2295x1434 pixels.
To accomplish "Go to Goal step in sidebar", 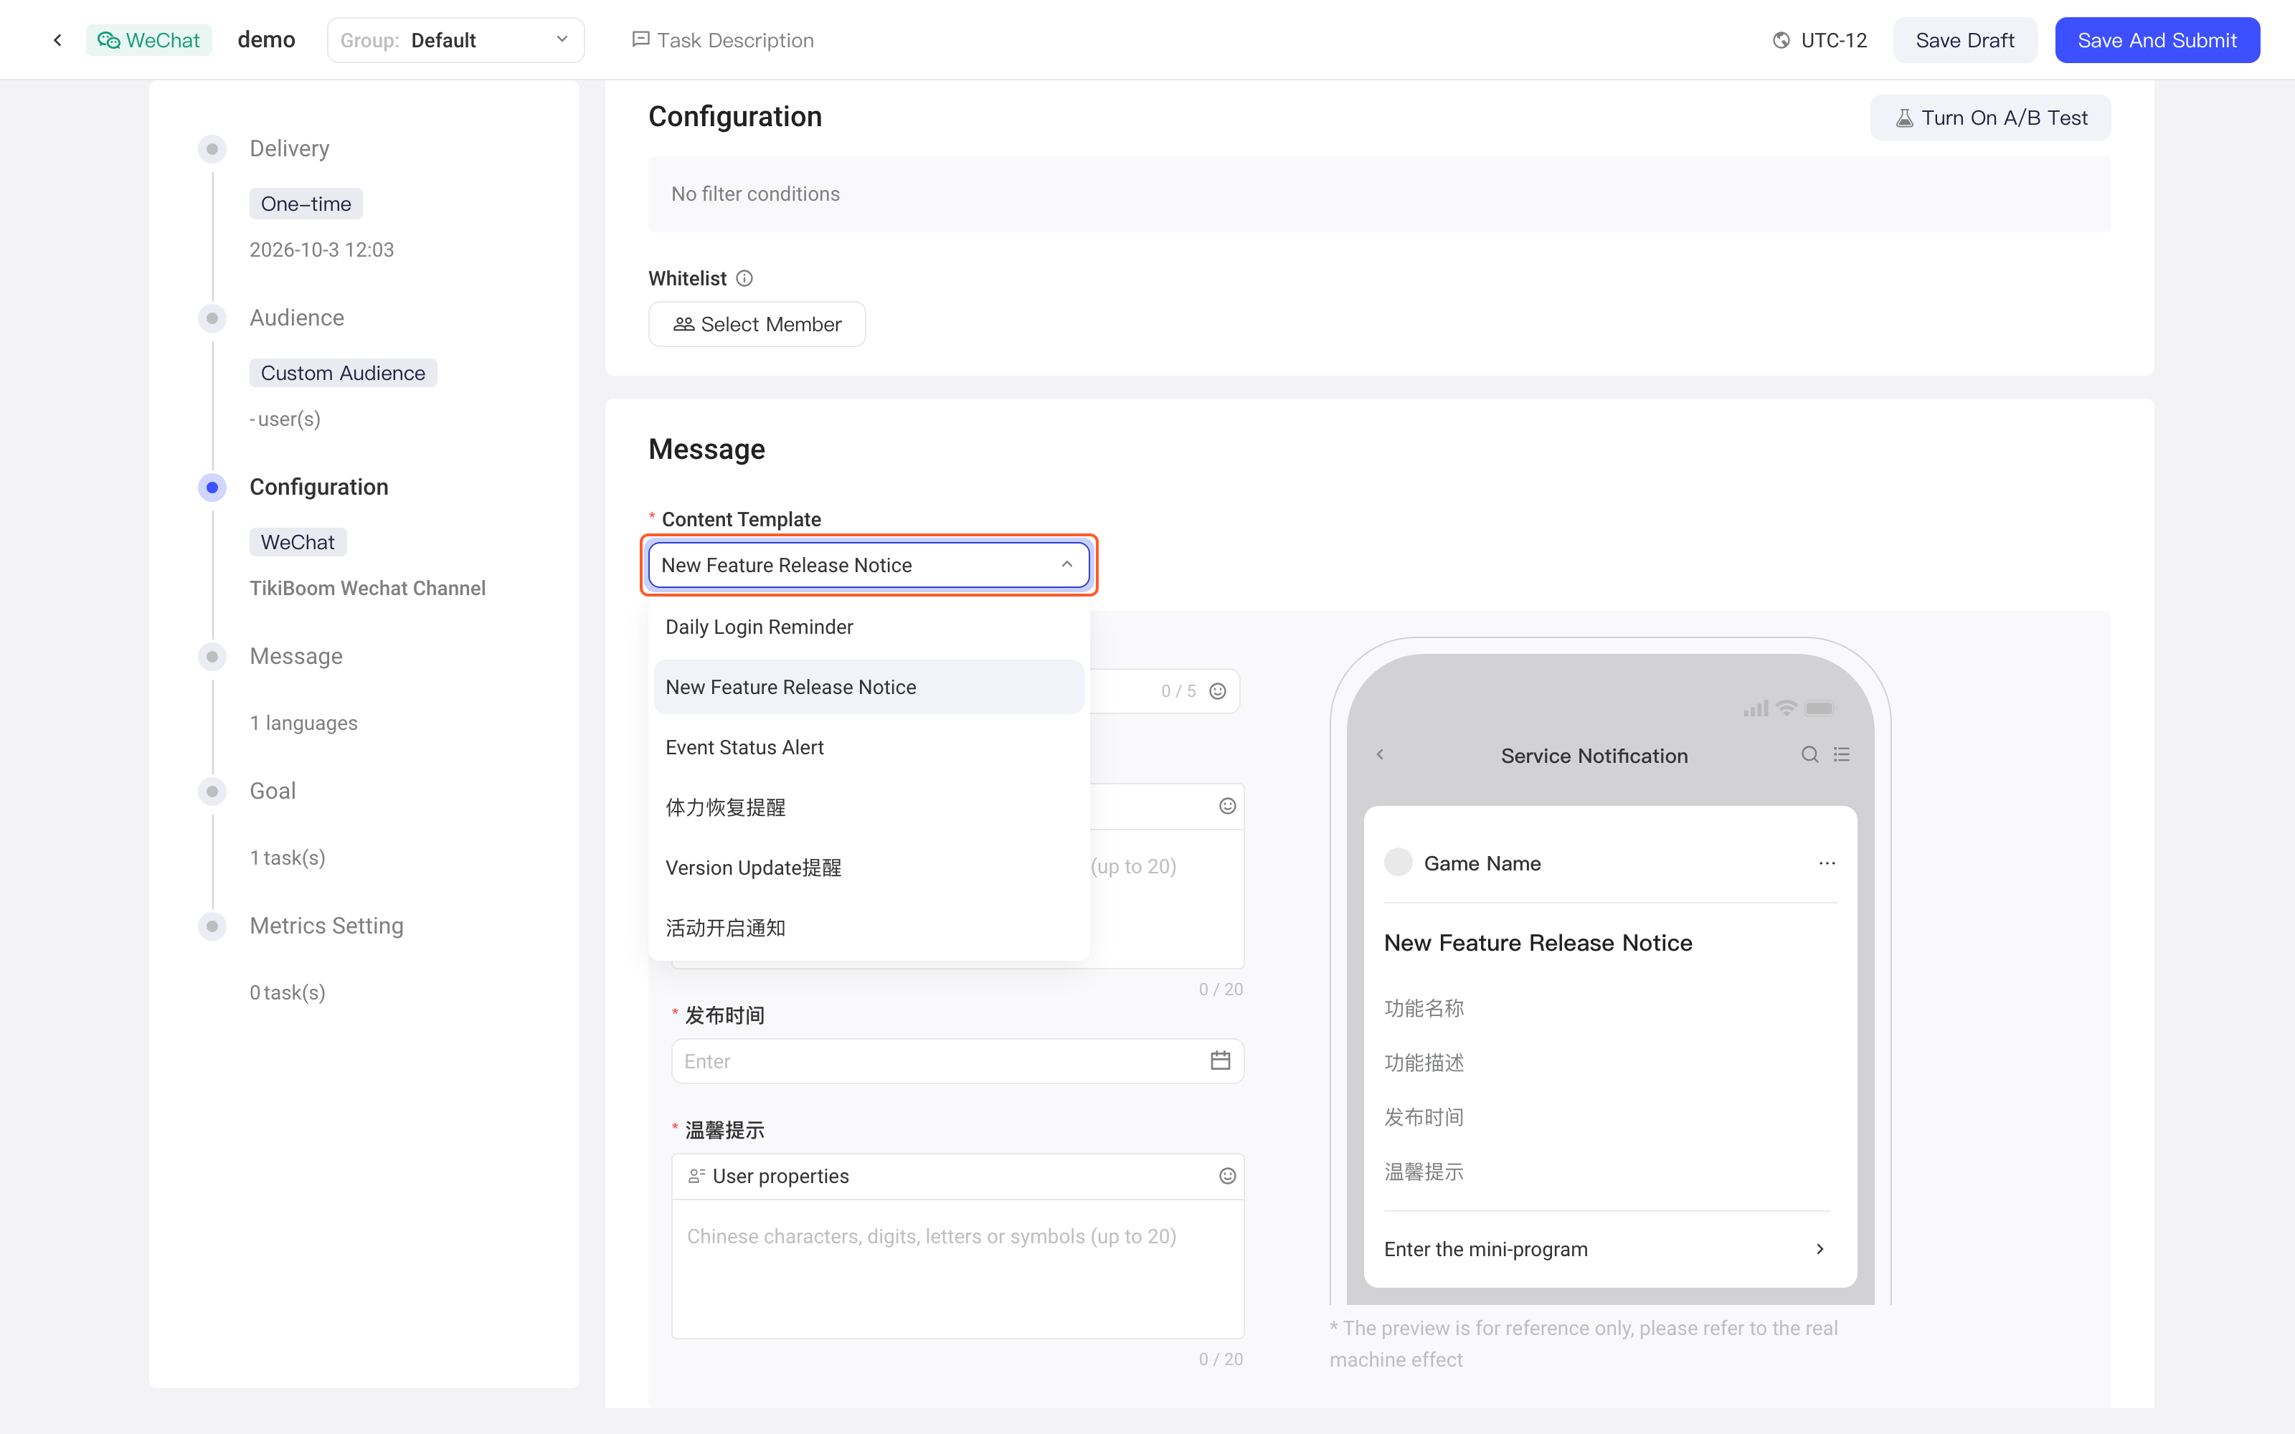I will (x=273, y=791).
